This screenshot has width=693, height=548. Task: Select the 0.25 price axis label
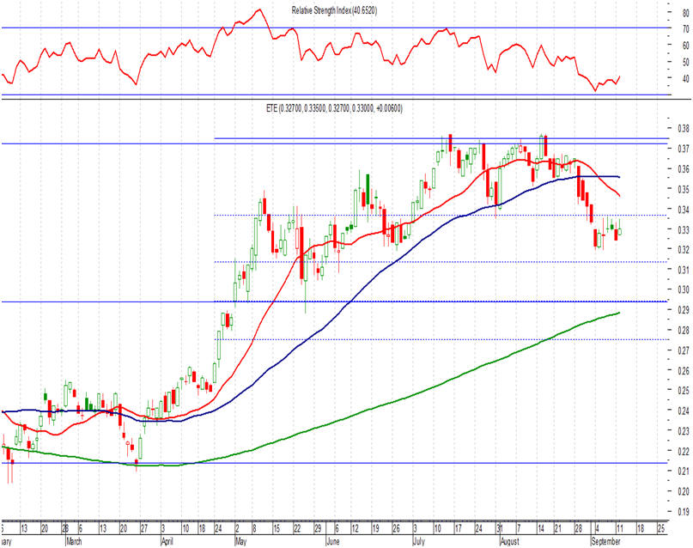(684, 391)
